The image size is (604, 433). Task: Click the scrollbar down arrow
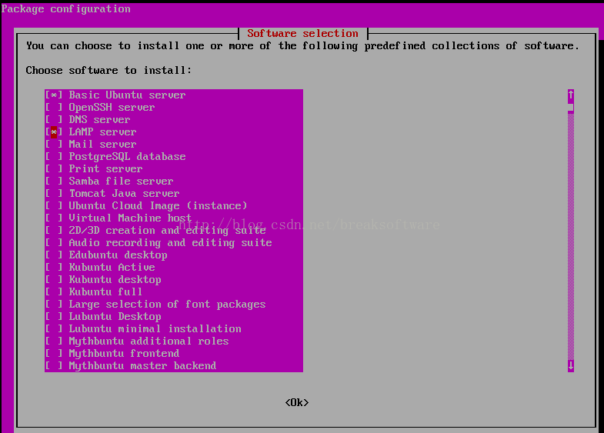(x=570, y=365)
